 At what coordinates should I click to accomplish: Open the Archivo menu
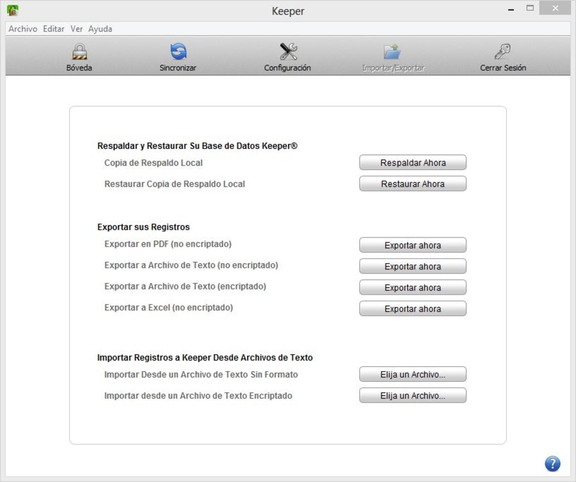tap(23, 29)
